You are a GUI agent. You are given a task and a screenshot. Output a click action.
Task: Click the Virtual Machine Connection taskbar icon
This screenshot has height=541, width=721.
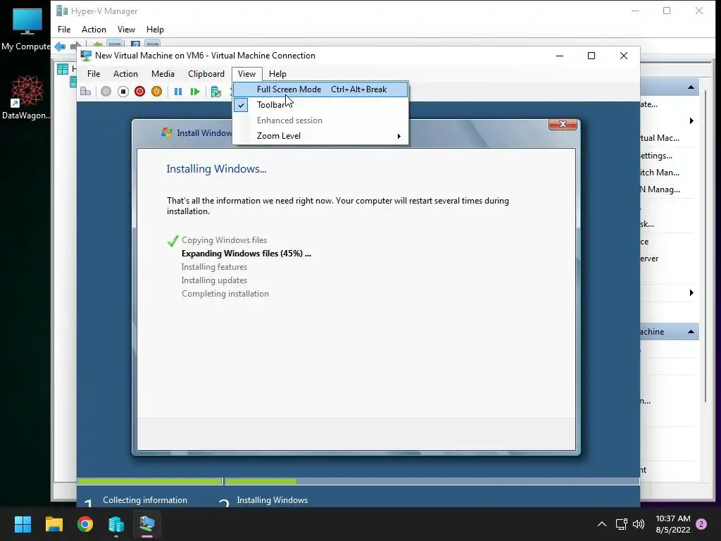tap(147, 524)
